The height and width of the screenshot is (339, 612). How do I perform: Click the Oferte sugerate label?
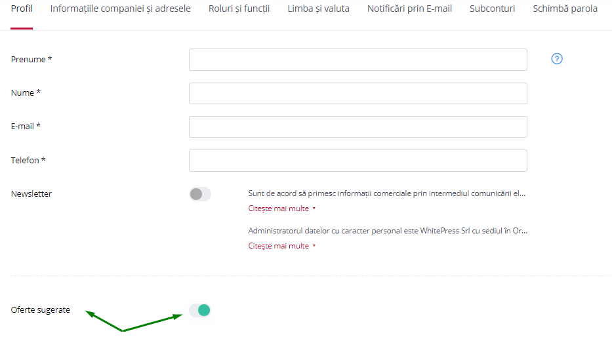[x=41, y=309]
